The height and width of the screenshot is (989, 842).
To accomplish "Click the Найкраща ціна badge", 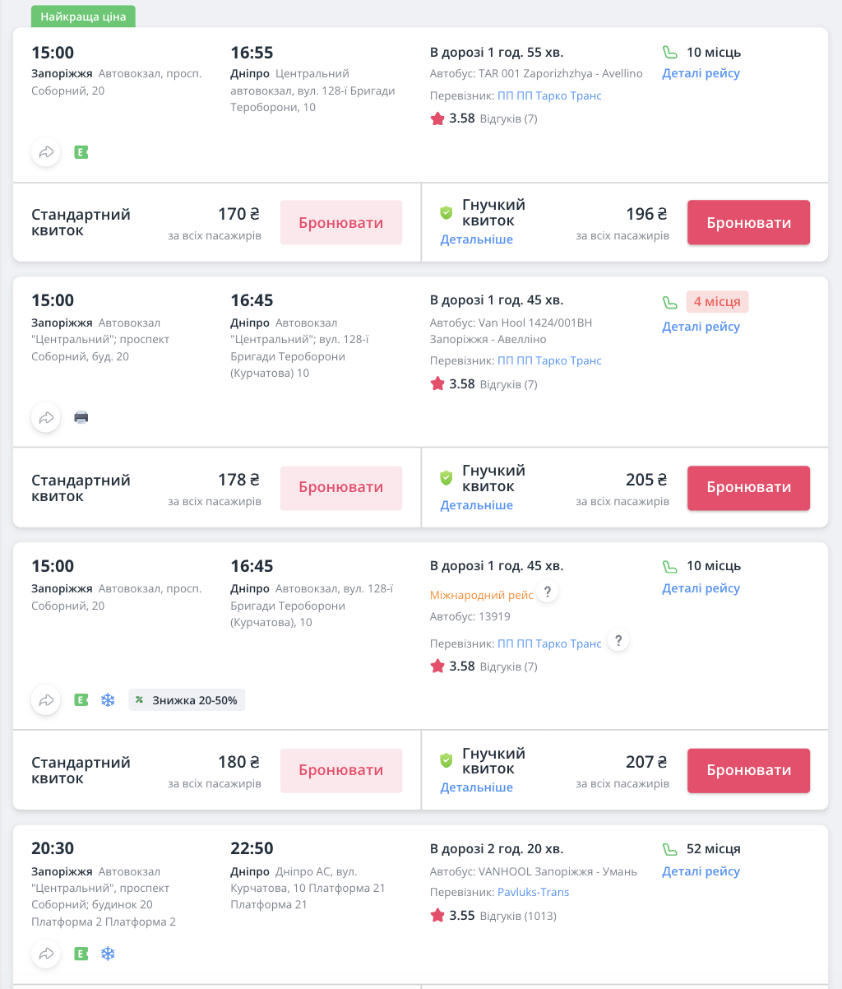I will point(83,16).
